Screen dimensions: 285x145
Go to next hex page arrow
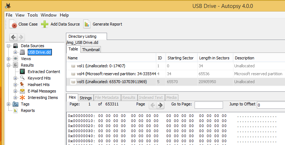coord(160,105)
